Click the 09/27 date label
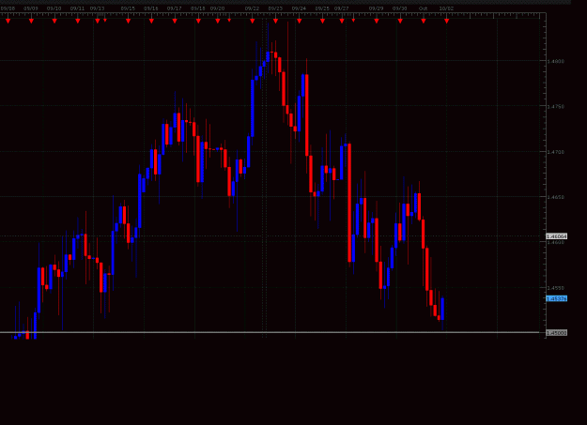The height and width of the screenshot is (425, 587). tap(342, 8)
